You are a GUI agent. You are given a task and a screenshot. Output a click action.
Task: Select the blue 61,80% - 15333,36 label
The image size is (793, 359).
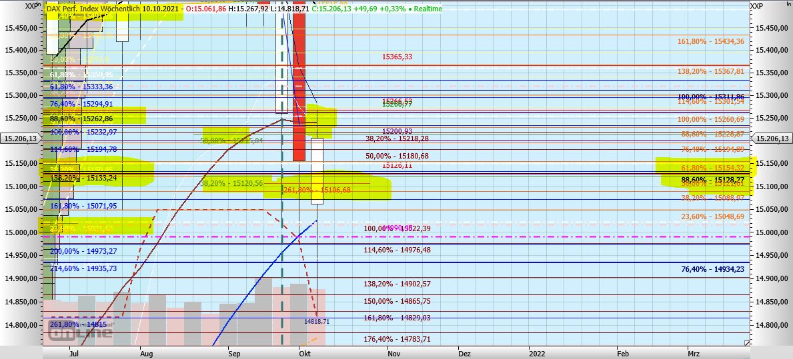coord(81,87)
